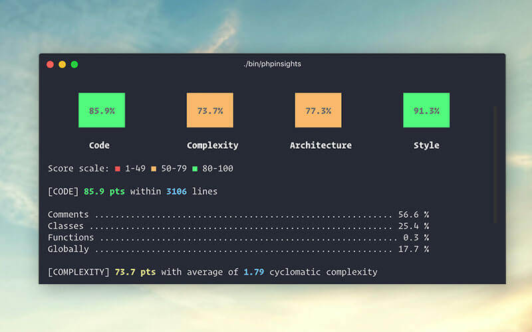Click the orange 50-79 scale swatch
The width and height of the screenshot is (532, 332).
[152, 169]
